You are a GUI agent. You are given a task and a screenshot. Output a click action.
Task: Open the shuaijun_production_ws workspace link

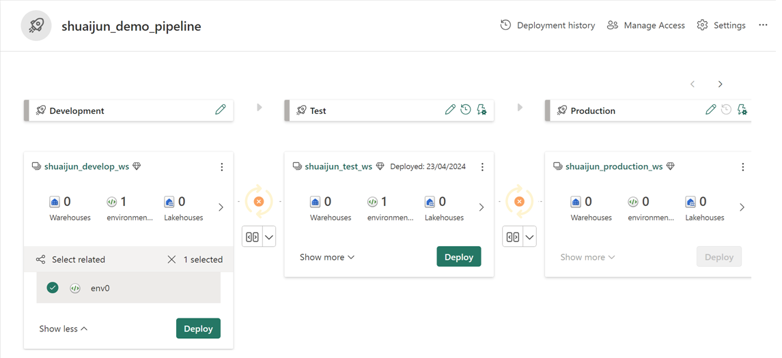pos(614,166)
